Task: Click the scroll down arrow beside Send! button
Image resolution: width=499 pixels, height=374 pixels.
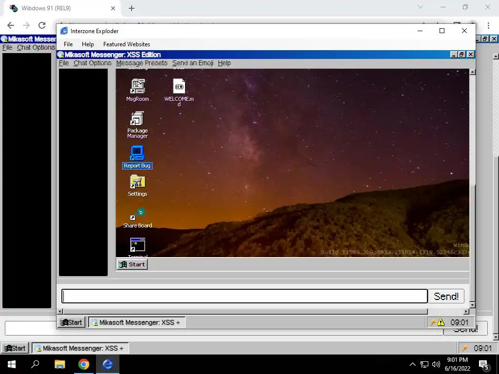Action: [x=472, y=305]
